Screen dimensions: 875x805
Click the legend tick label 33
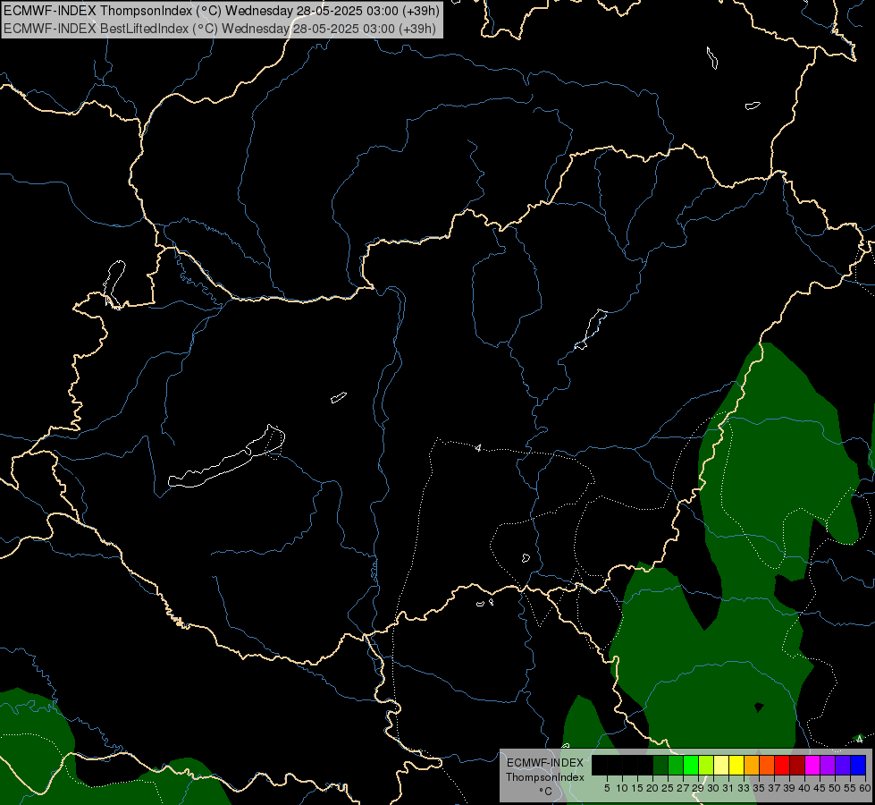tap(744, 788)
